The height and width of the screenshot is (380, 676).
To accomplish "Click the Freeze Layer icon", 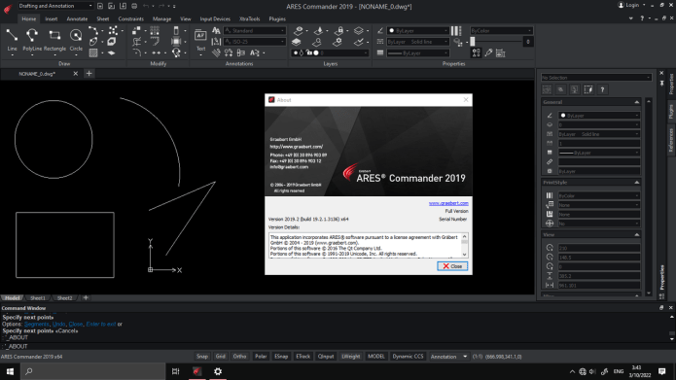I will (x=319, y=30).
